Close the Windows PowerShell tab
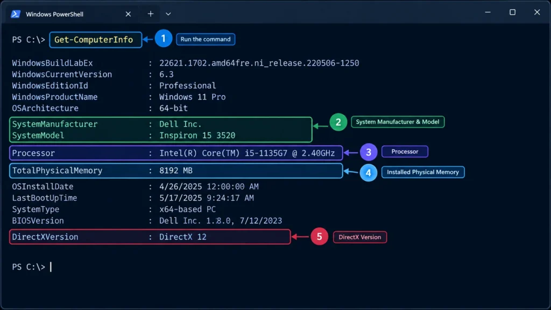The width and height of the screenshot is (551, 310). click(128, 14)
